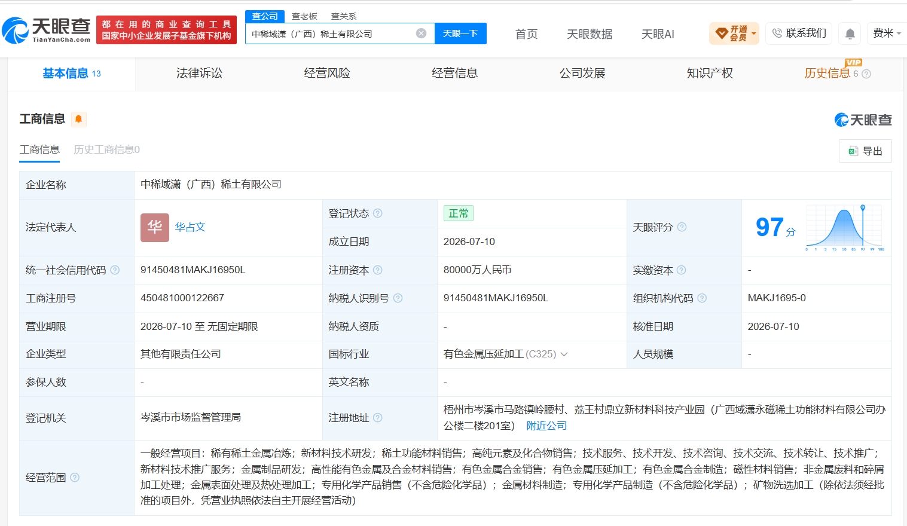
Task: Select registration number 450481000122667
Action: pyautogui.click(x=182, y=298)
